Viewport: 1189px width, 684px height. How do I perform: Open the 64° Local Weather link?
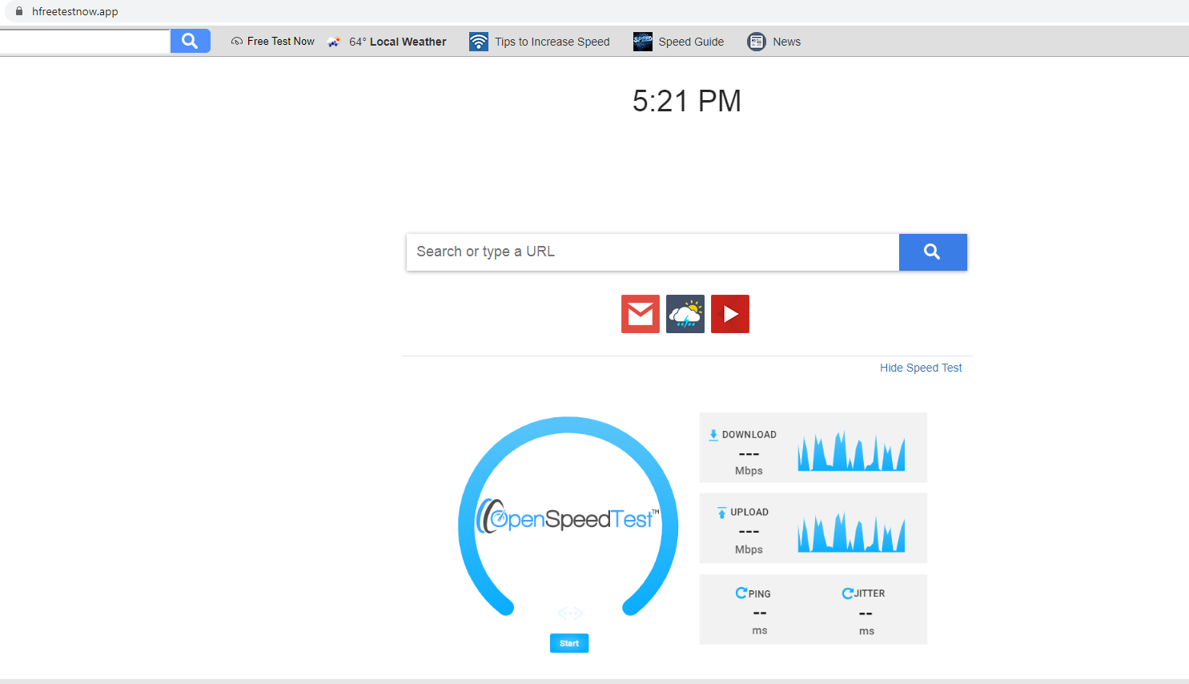(398, 42)
